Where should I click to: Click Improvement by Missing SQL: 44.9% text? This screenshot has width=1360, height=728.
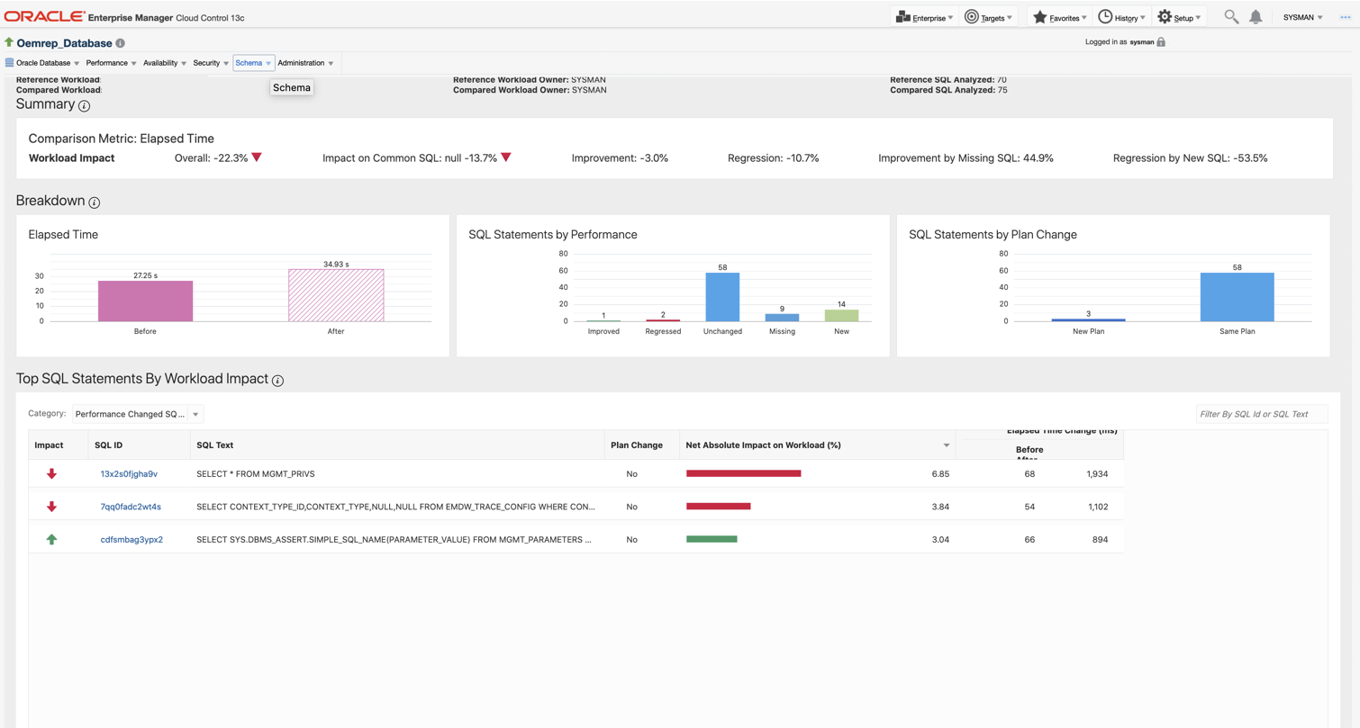tap(966, 158)
